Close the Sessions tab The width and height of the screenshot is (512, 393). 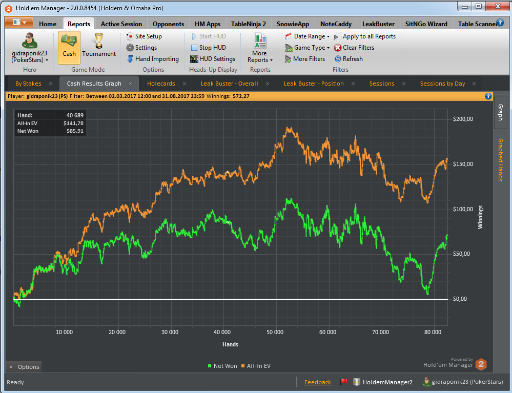[404, 84]
